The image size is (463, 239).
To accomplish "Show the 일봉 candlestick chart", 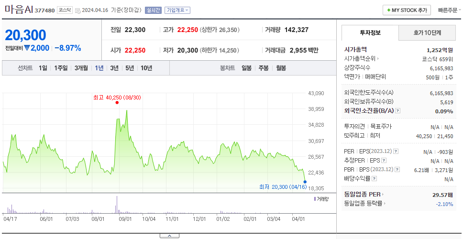I will coord(246,68).
